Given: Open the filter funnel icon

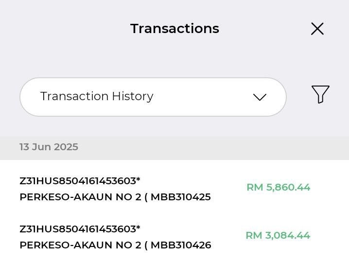Looking at the screenshot, I should [320, 94].
